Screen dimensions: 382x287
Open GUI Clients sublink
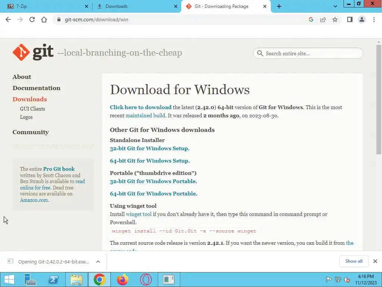32,109
